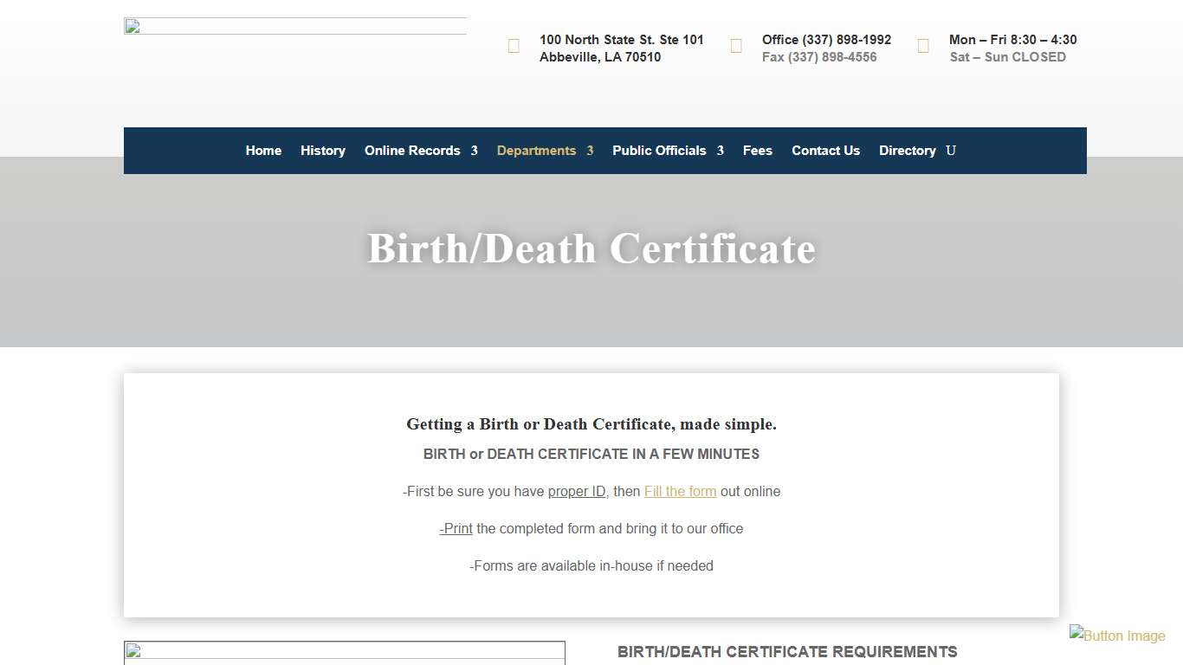1183x665 pixels.
Task: Open search using the icon beside Directory
Action: point(950,151)
